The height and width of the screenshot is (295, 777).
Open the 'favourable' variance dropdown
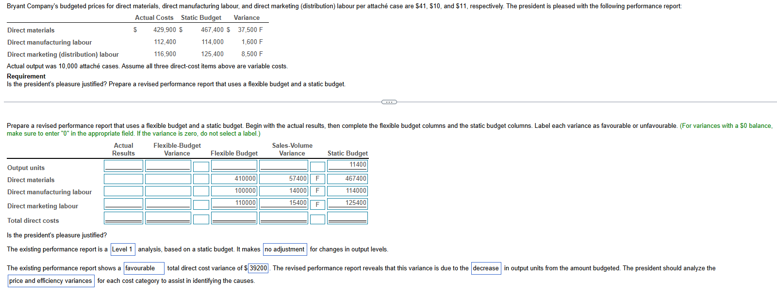[x=144, y=268]
